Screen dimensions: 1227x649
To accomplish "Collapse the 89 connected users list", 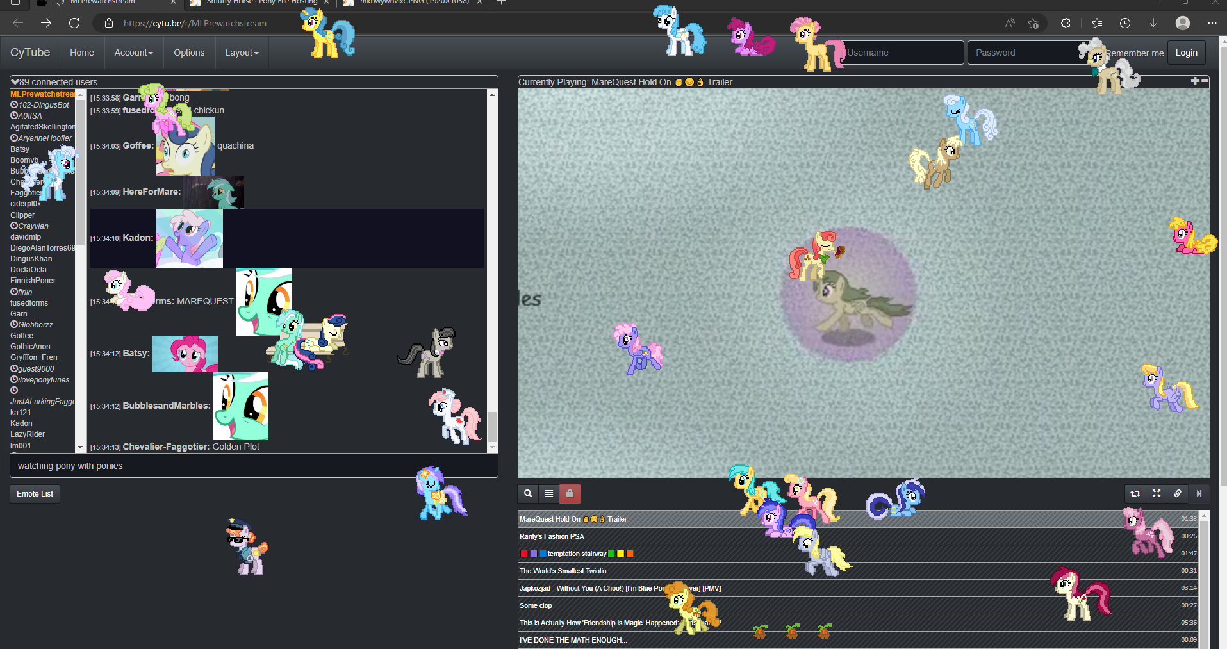I will [15, 82].
